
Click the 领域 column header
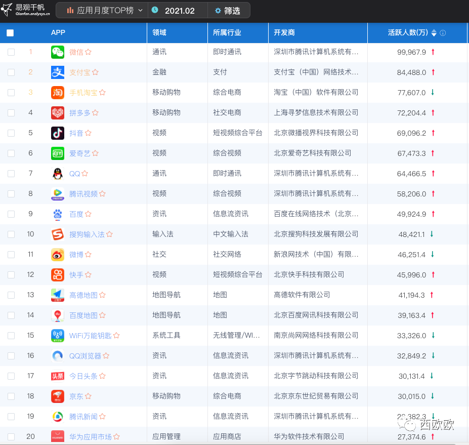click(x=159, y=32)
